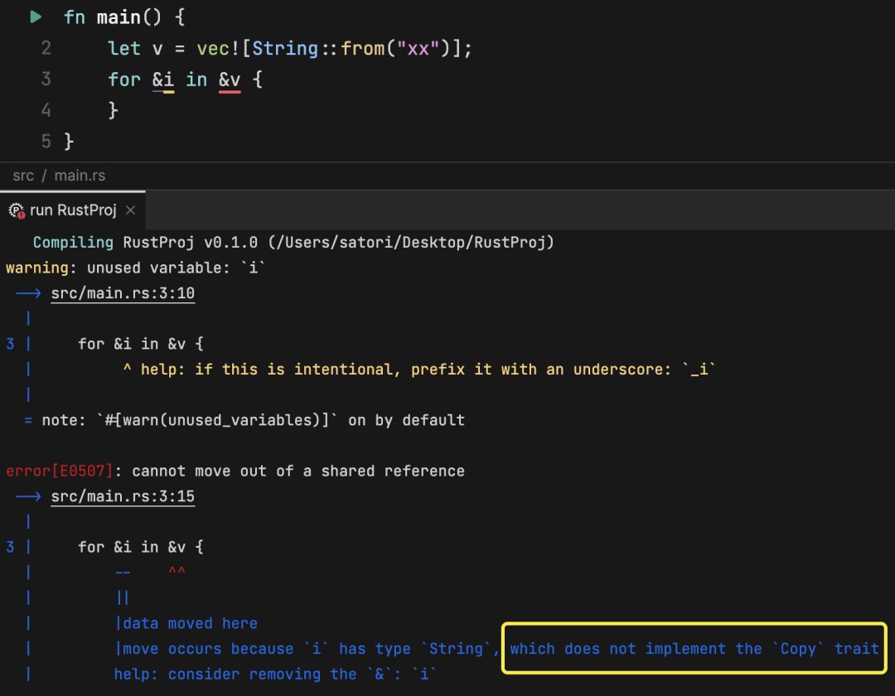Click String in the code on line 2
The width and height of the screenshot is (895, 696).
[285, 49]
